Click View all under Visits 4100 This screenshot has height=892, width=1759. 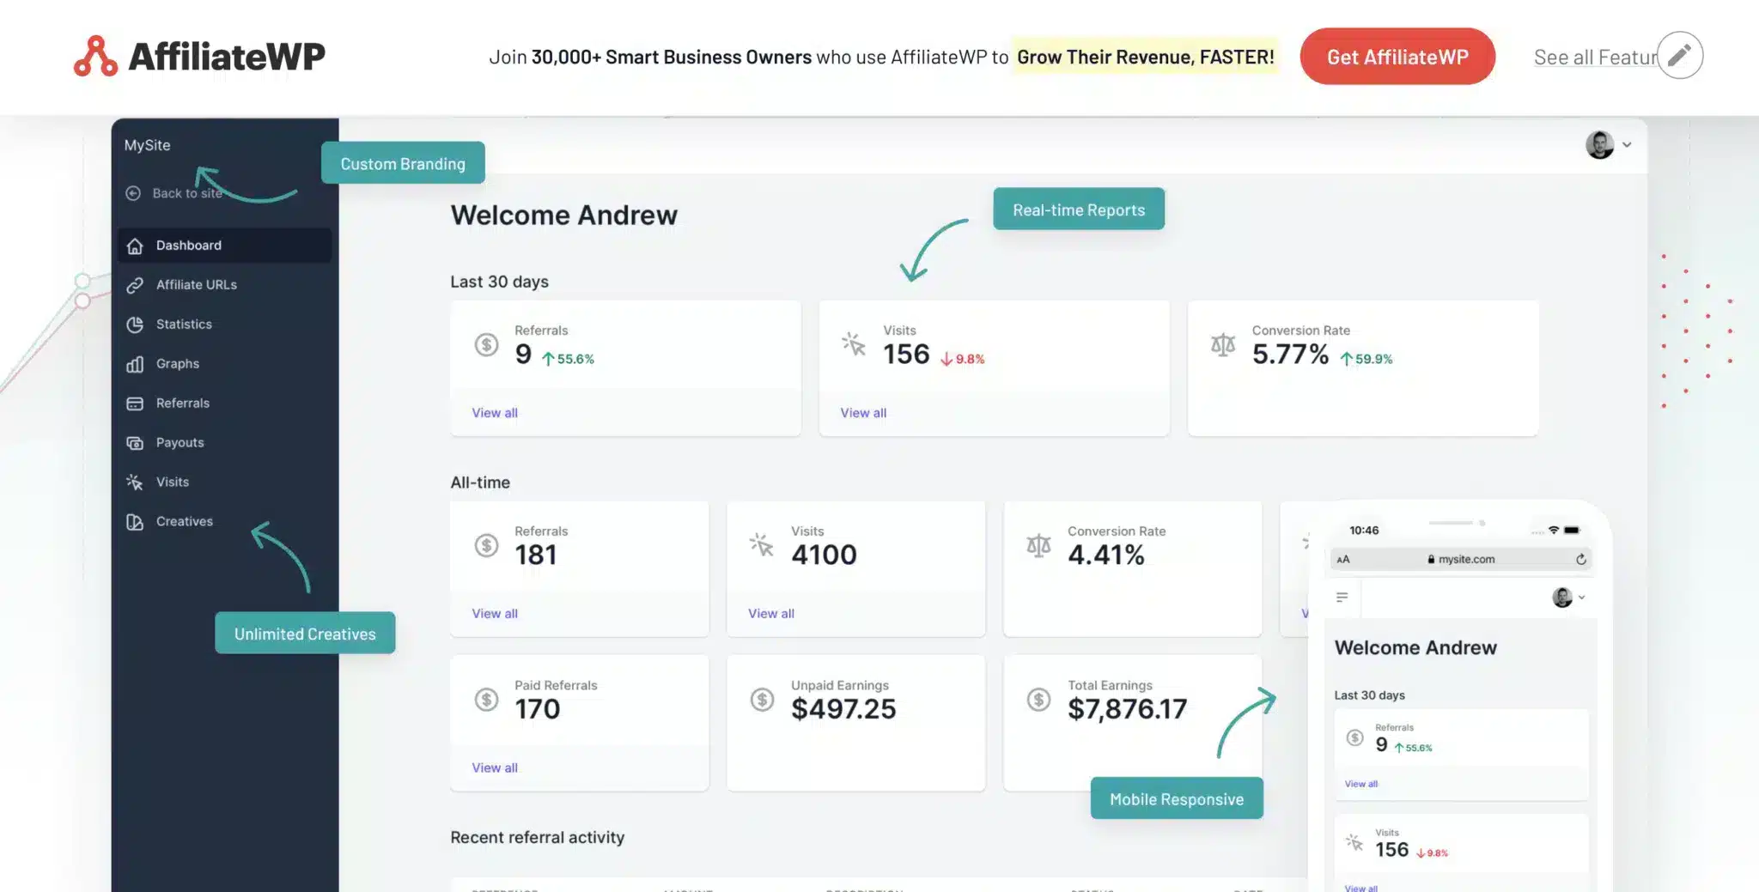click(771, 614)
